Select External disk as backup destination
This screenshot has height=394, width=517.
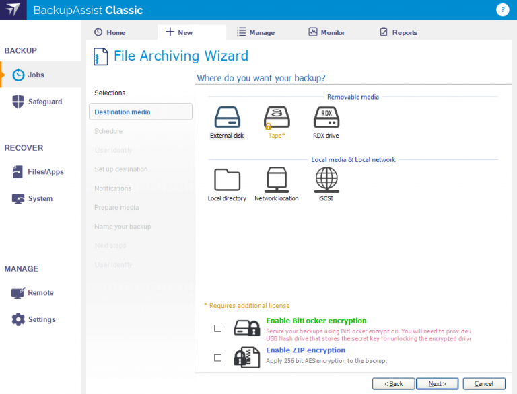[x=227, y=118]
